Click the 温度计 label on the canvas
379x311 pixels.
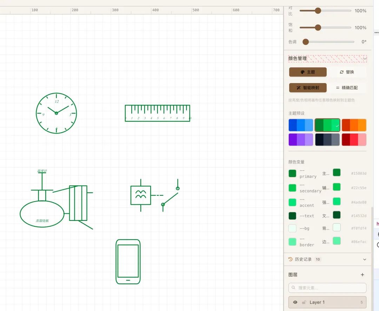[42, 171]
